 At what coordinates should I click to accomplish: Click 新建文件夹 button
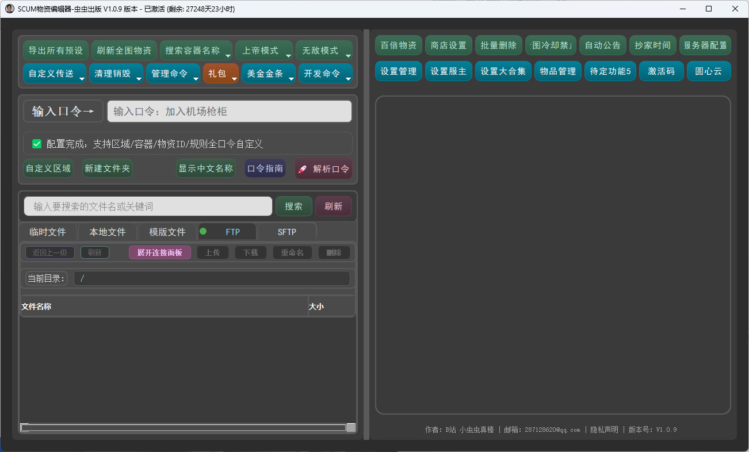click(108, 168)
